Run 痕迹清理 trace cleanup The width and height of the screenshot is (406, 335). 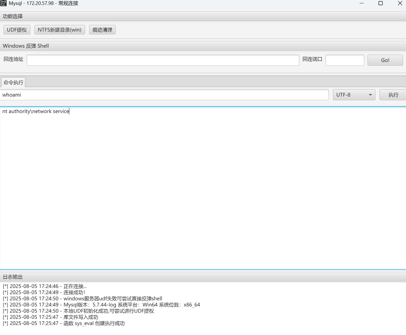click(102, 30)
